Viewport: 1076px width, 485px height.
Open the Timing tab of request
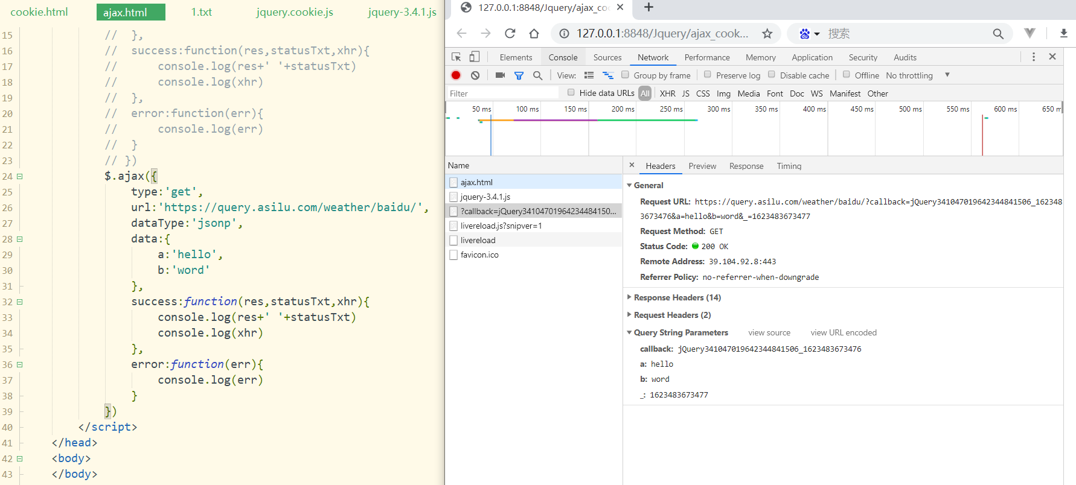[x=789, y=166]
